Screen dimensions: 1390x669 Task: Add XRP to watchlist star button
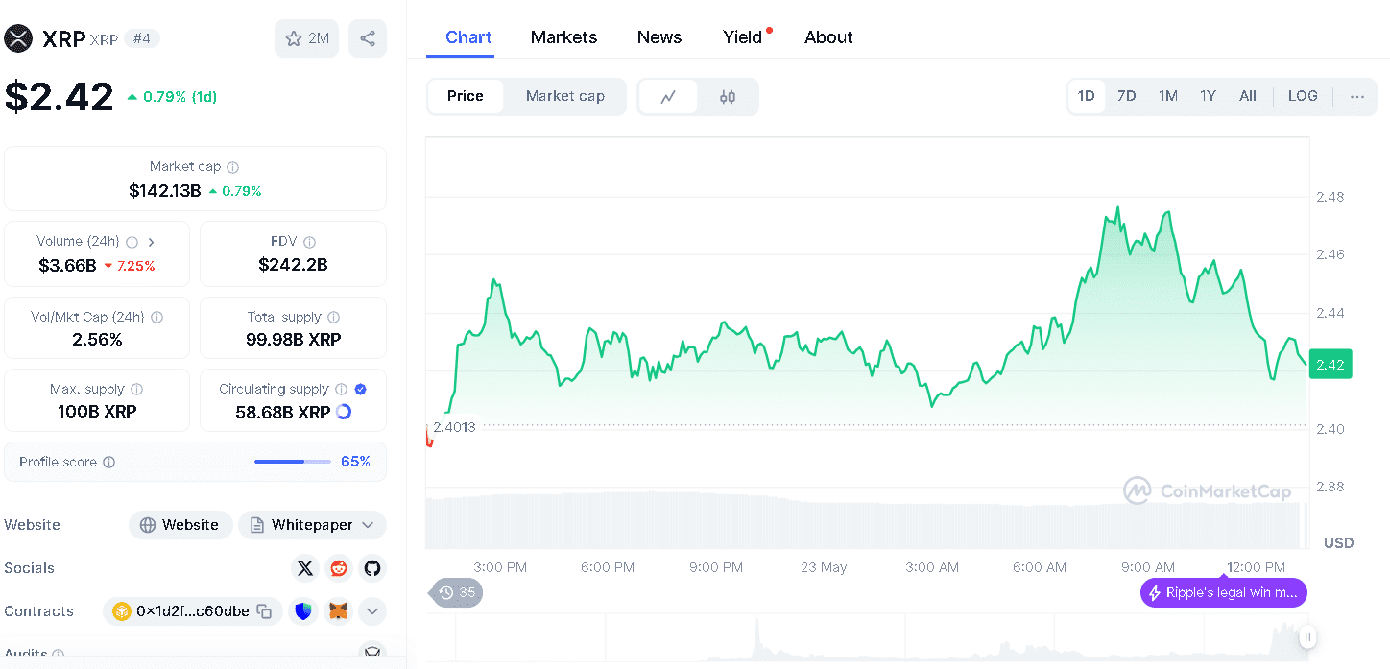pos(306,38)
